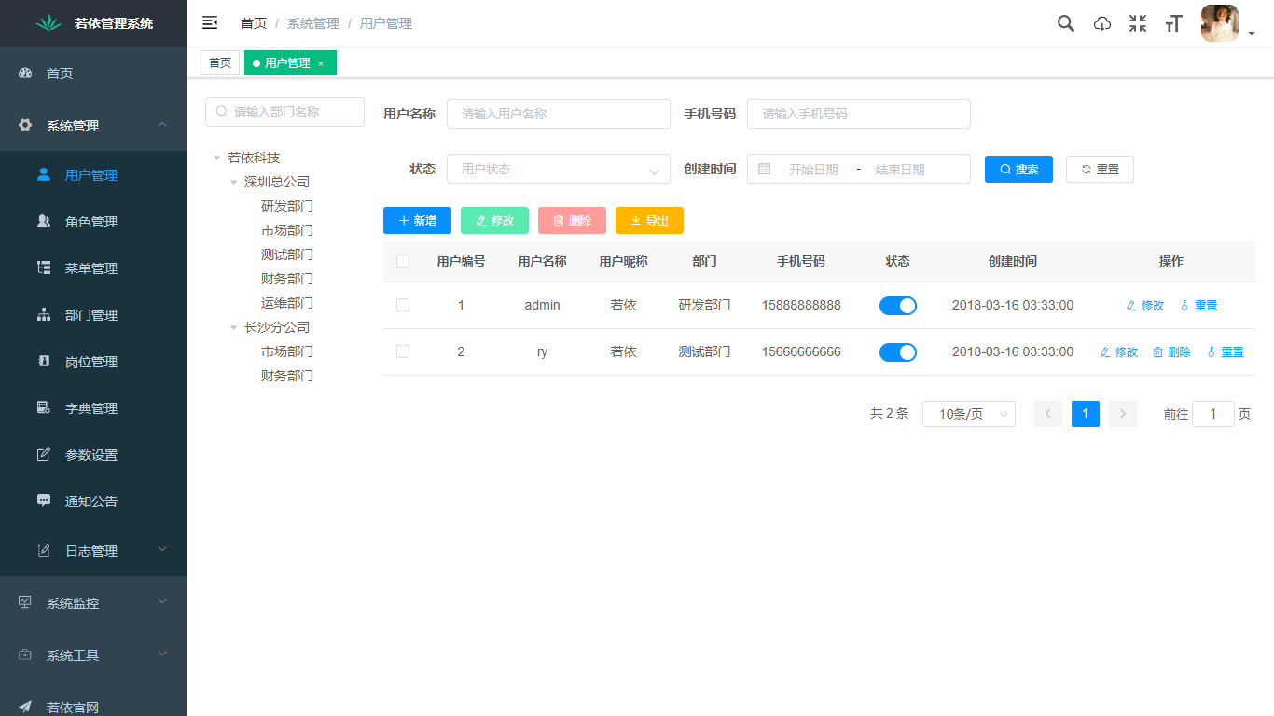Expand the 日志管理 submenu chevron

pyautogui.click(x=162, y=550)
